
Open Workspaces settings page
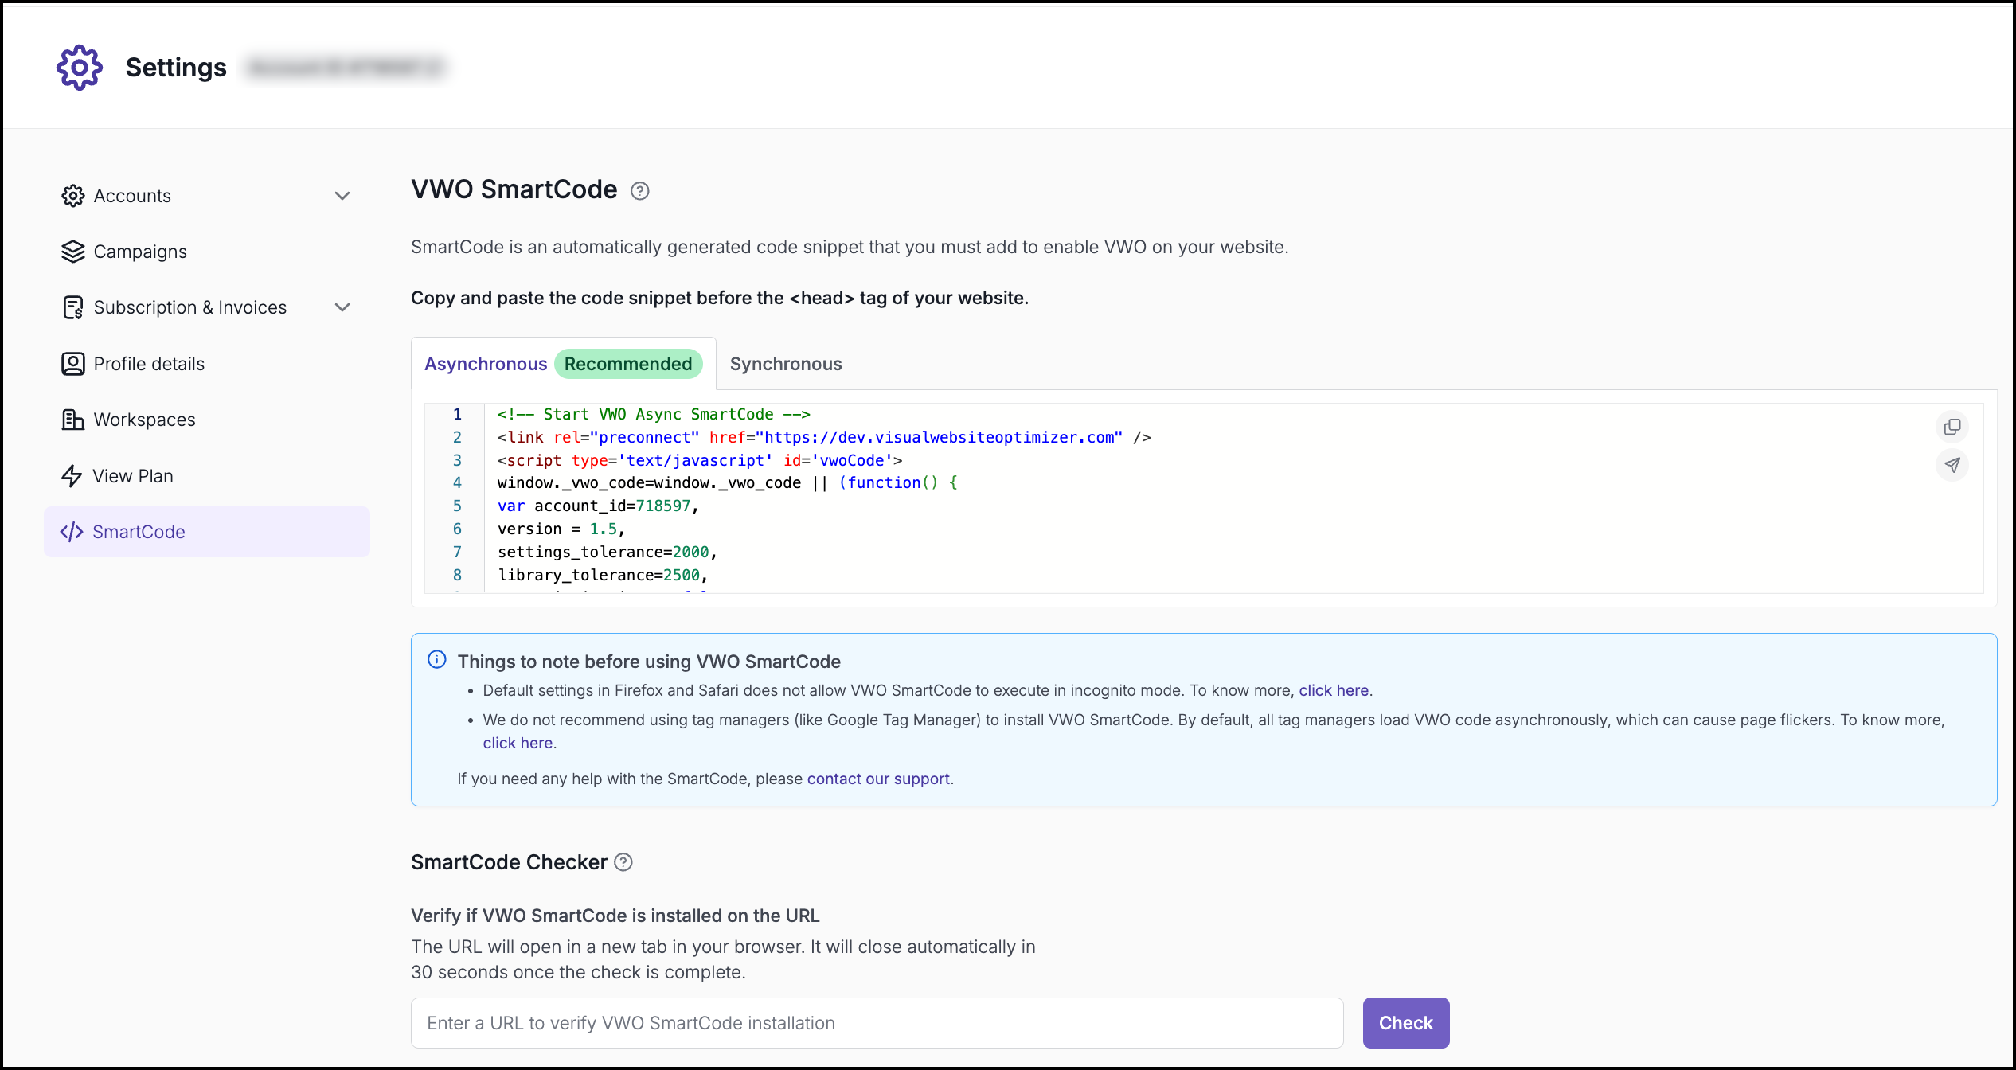click(x=207, y=420)
